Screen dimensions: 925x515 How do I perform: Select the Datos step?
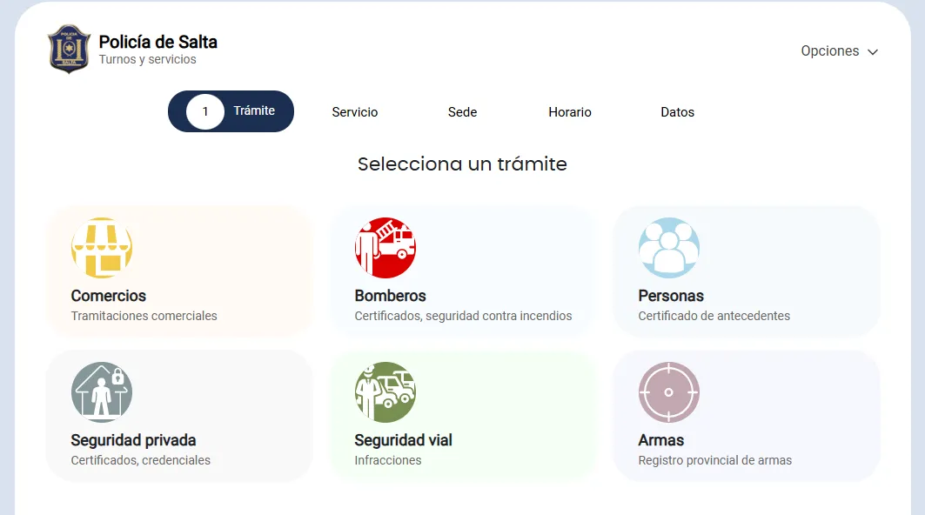tap(677, 111)
